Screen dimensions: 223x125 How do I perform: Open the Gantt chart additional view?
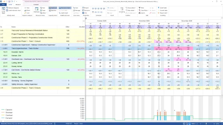pos(63,13)
